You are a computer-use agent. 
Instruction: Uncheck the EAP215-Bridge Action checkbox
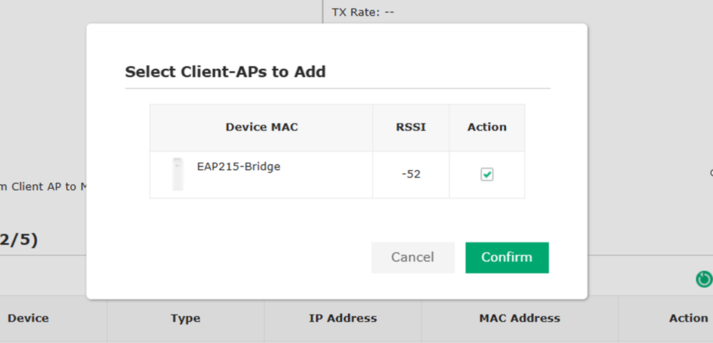[487, 175]
